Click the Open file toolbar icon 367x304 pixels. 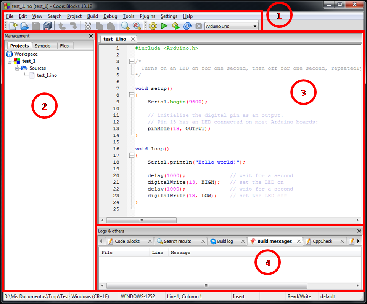[x=24, y=26]
